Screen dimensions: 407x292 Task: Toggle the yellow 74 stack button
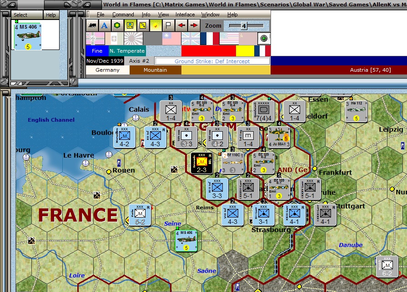[x=142, y=25]
